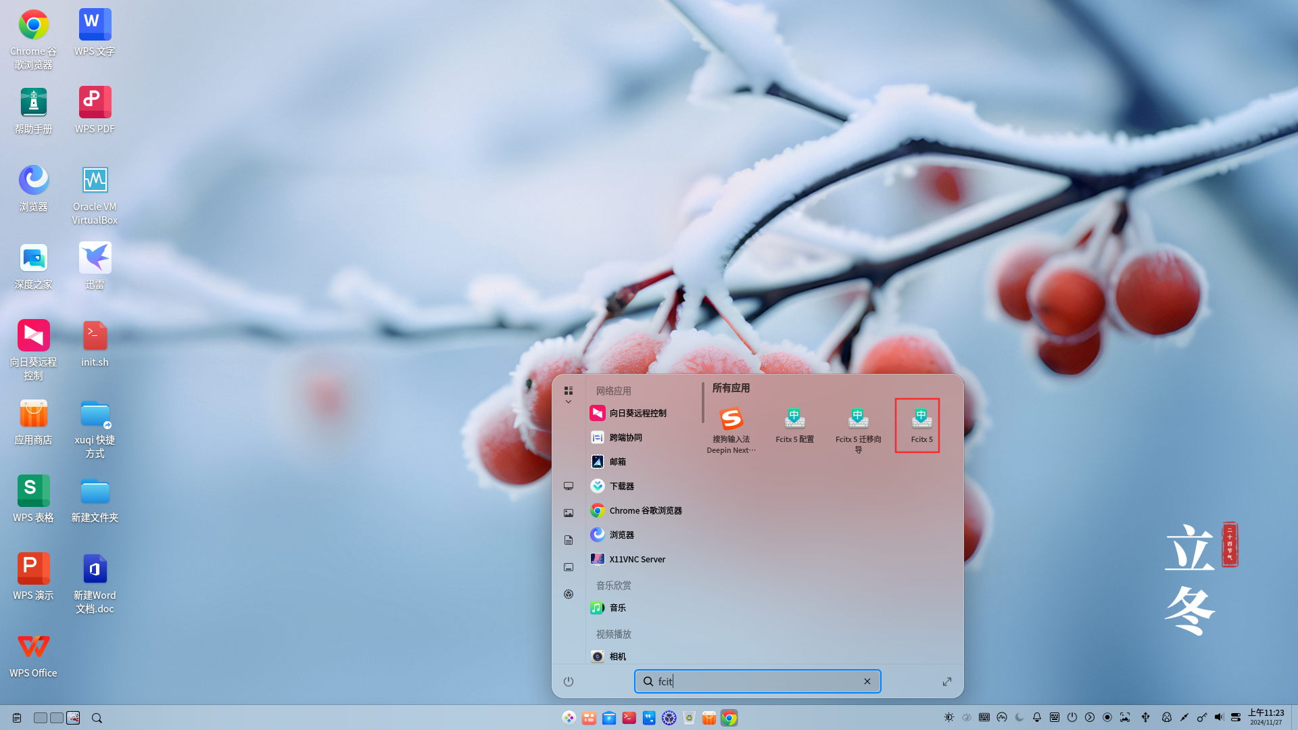The width and height of the screenshot is (1298, 730).
Task: Open settings gear in launcher sidebar
Action: 569,594
